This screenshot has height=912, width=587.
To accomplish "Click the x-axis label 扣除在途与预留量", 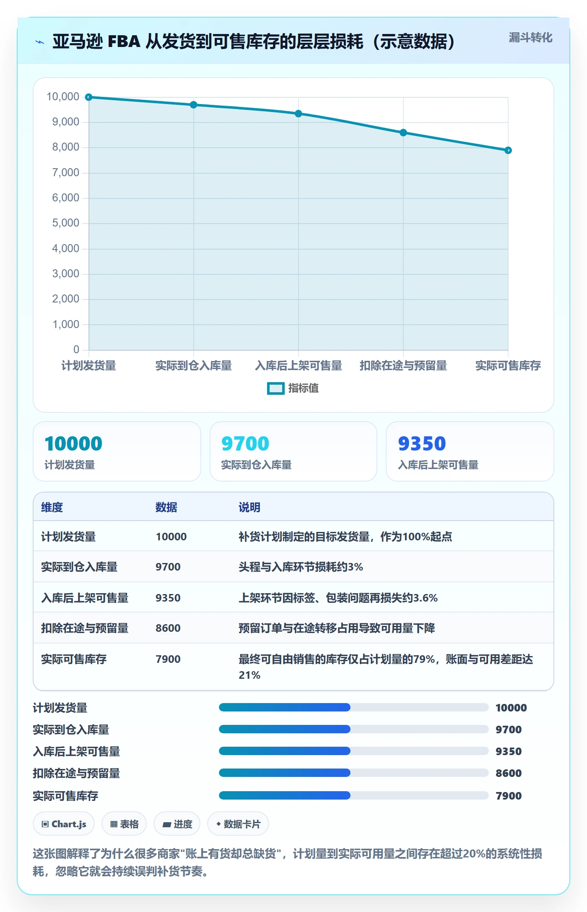I will [403, 366].
